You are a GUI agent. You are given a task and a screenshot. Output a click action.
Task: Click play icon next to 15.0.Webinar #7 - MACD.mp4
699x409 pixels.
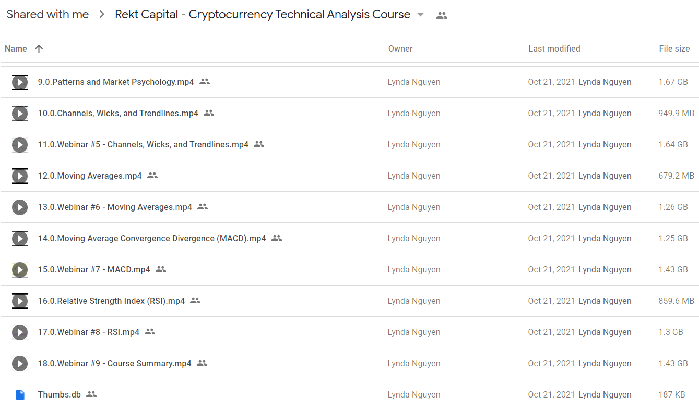[x=20, y=269]
